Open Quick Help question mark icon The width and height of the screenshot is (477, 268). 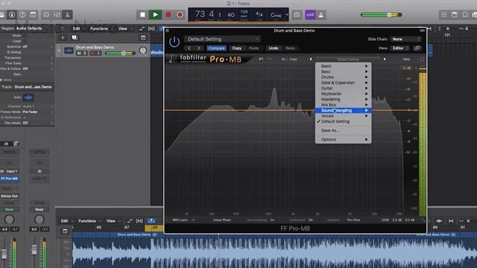tap(22, 15)
